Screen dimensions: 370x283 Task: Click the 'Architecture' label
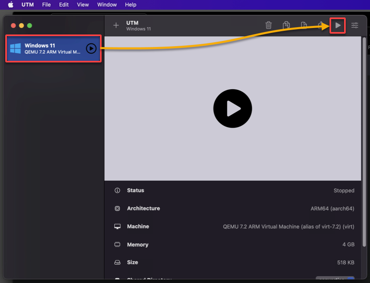(143, 208)
